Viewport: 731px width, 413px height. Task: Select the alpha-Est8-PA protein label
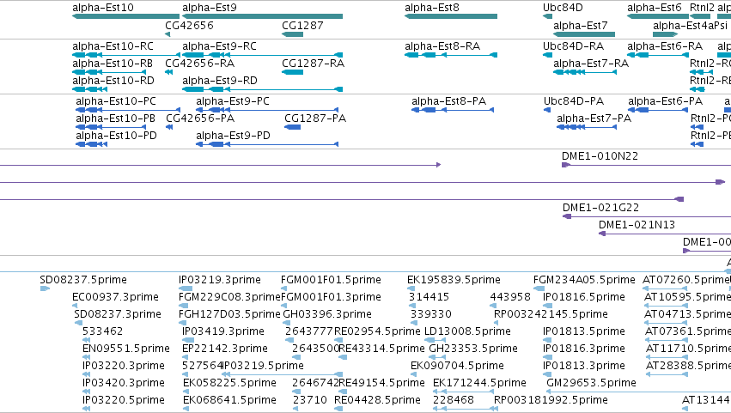pyautogui.click(x=448, y=101)
